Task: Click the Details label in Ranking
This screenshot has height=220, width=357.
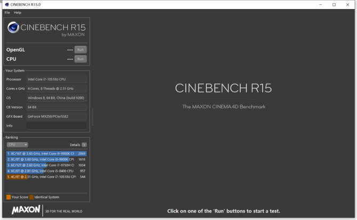Action: click(75, 145)
